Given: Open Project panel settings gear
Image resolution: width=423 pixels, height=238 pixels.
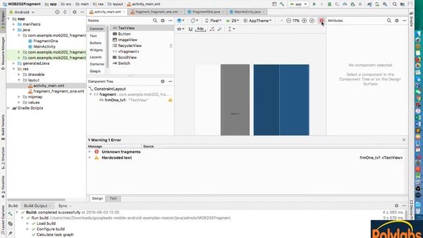Looking at the screenshot, I should (75, 12).
